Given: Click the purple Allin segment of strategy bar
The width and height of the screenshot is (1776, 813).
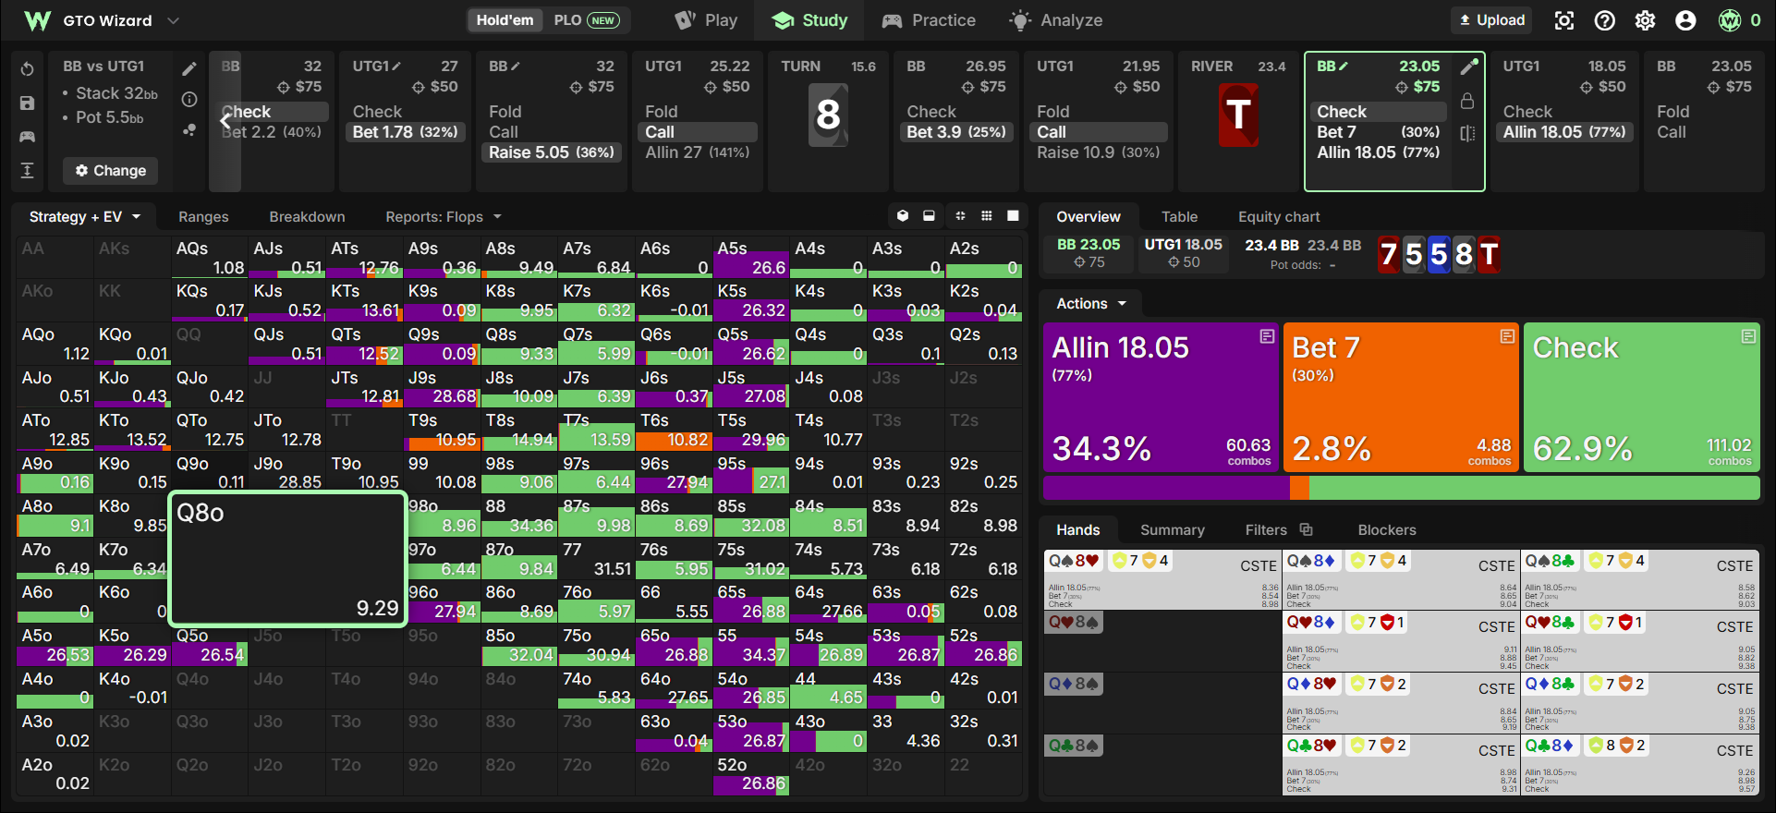Looking at the screenshot, I should click(1166, 488).
